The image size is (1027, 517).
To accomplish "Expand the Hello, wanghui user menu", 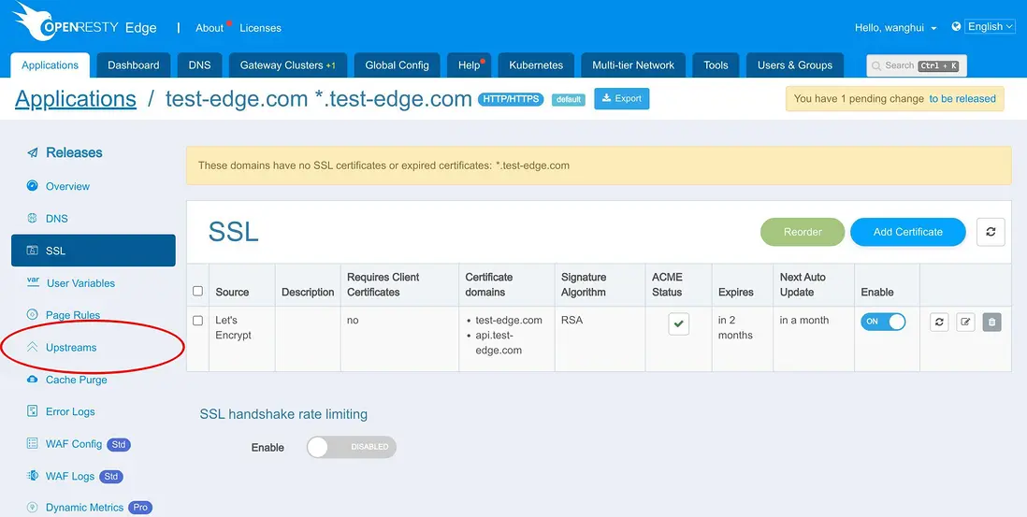I will [896, 28].
